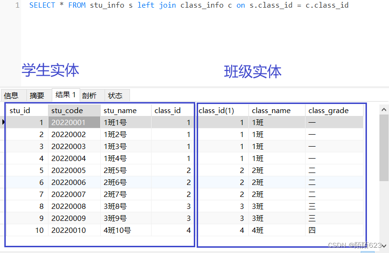Switch to the 状态 tab

115,95
